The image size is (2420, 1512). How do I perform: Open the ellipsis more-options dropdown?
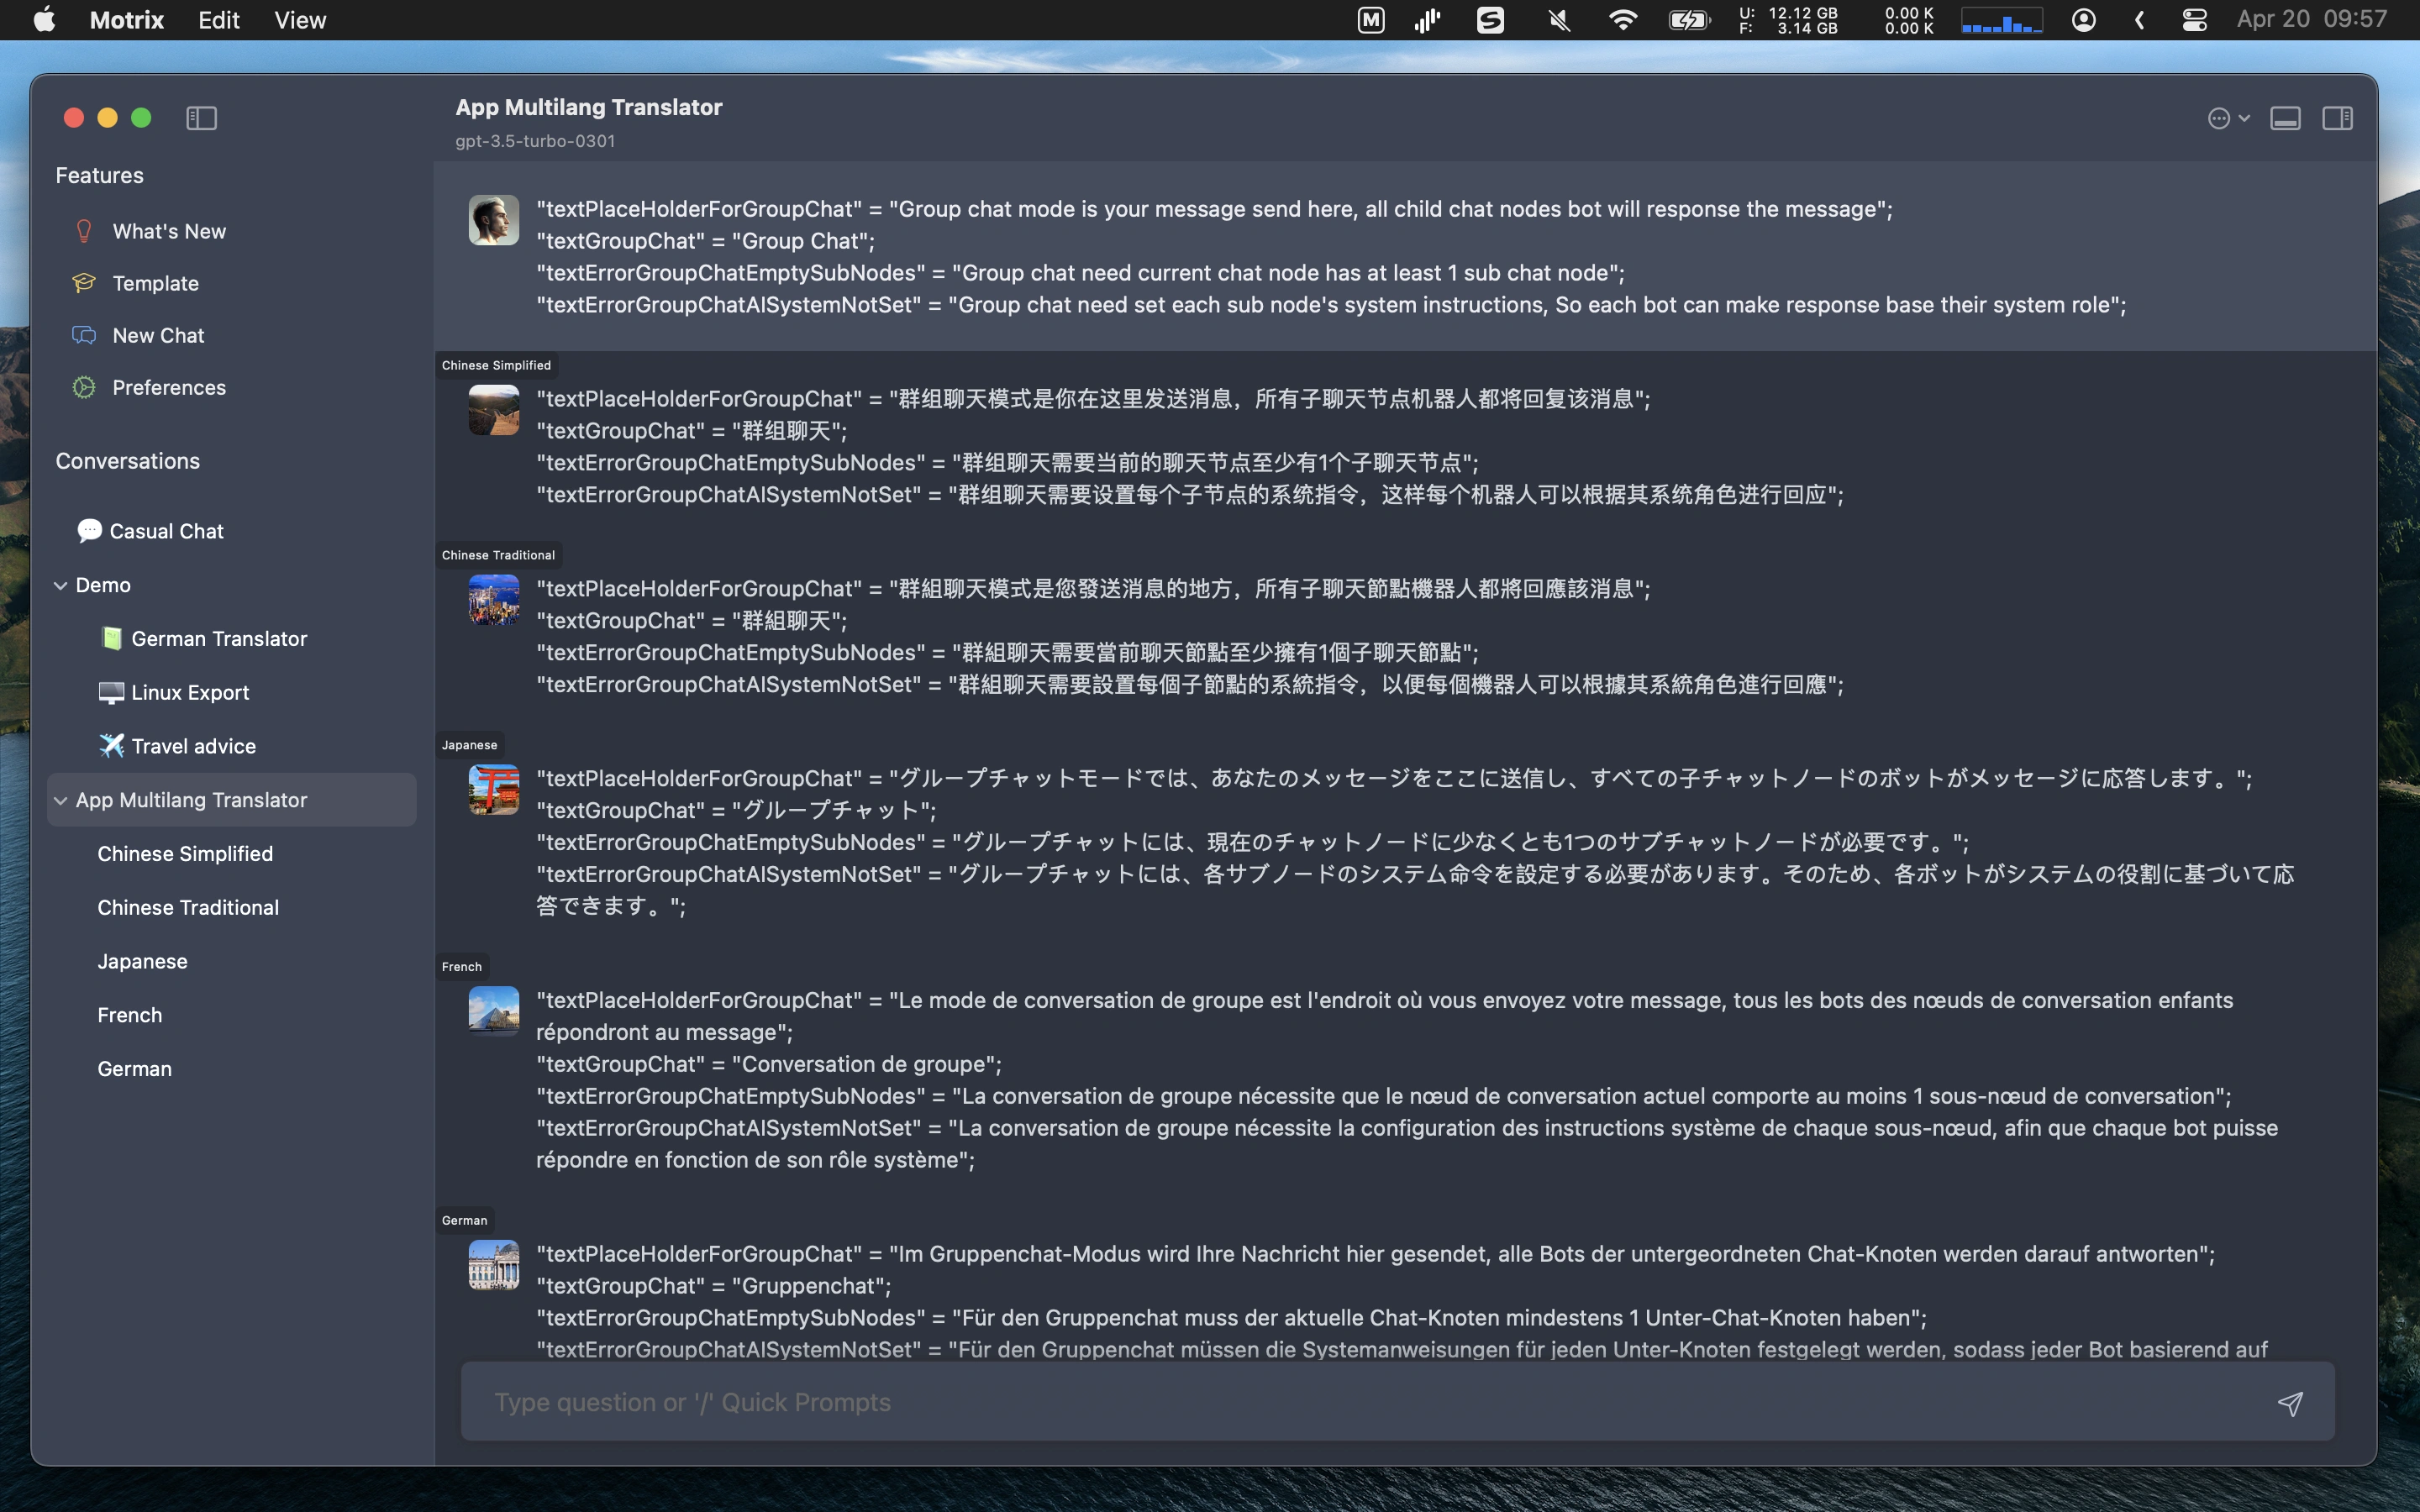point(2227,118)
